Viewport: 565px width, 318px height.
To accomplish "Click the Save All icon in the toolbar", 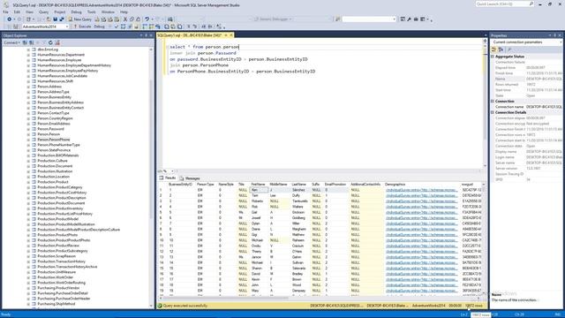I will (62, 19).
